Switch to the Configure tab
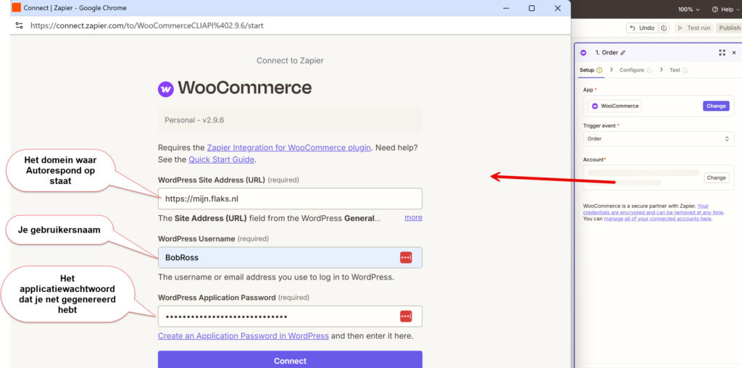The width and height of the screenshot is (742, 368). pyautogui.click(x=635, y=70)
